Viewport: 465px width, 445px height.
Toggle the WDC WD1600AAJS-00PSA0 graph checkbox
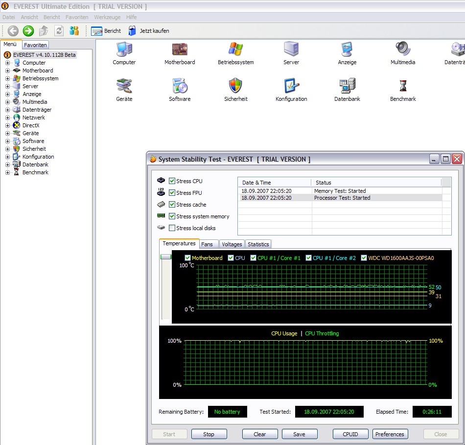point(364,258)
